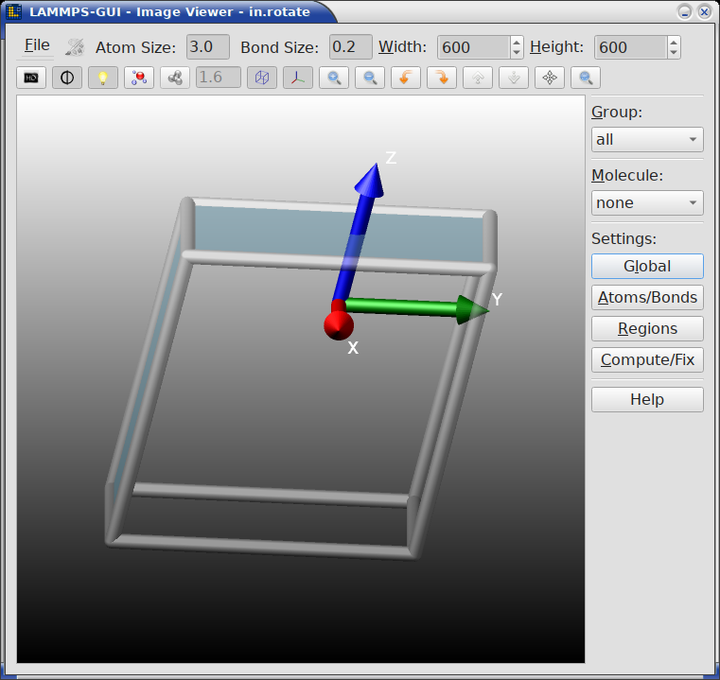Toggle the coordinate axes display button
The width and height of the screenshot is (720, 680).
pos(298,78)
